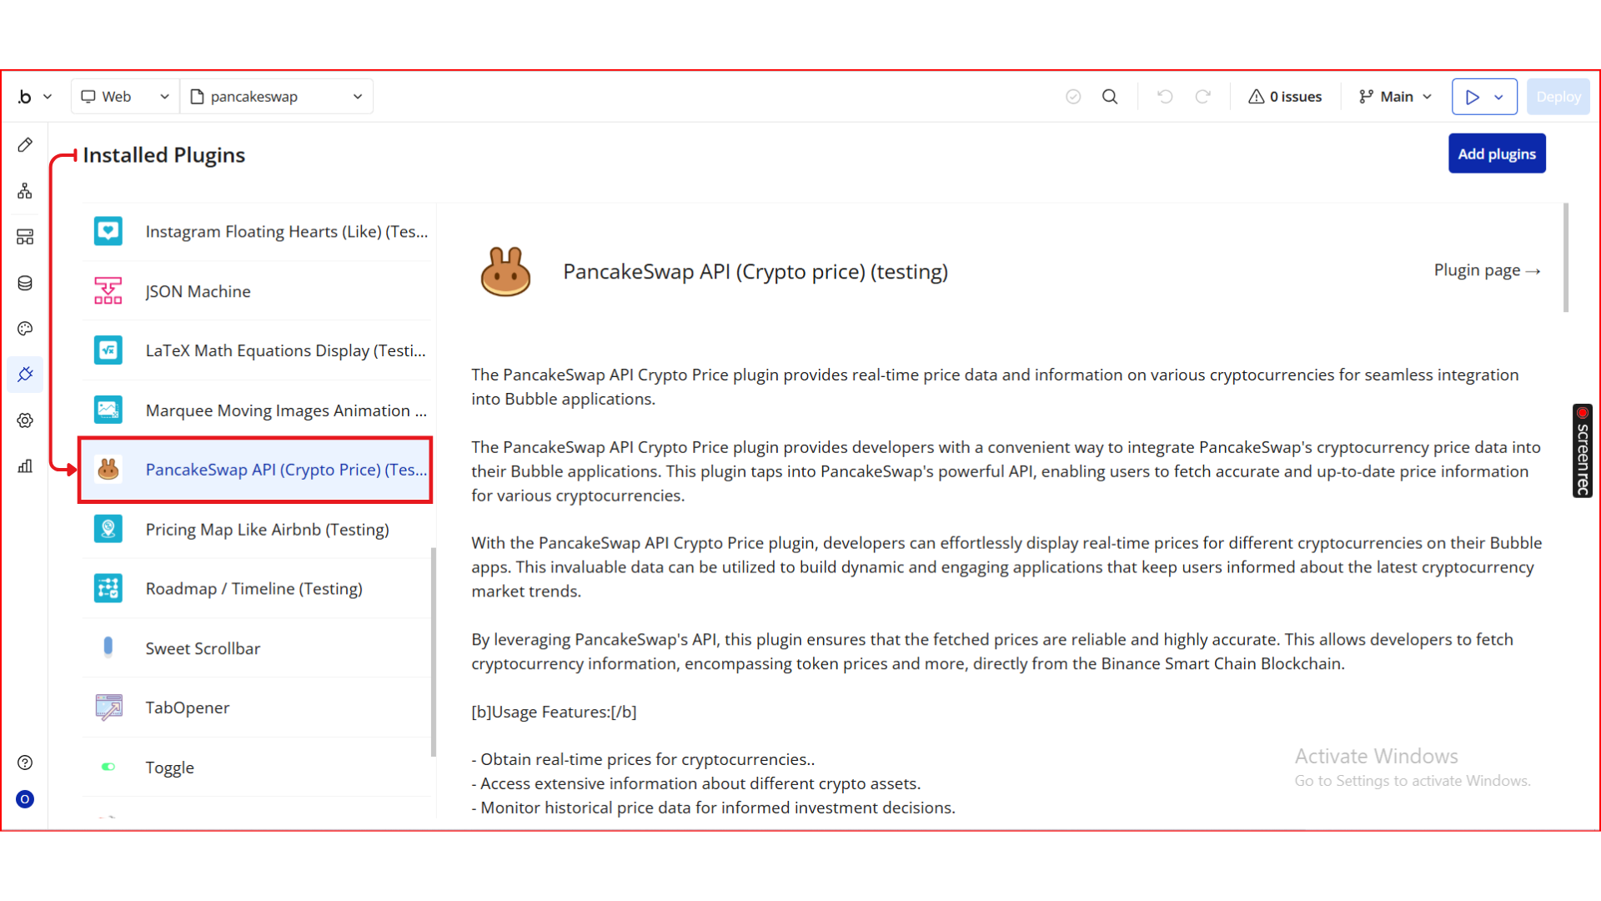This screenshot has width=1601, height=901.
Task: Open the Logs chart icon
Action: [x=25, y=466]
